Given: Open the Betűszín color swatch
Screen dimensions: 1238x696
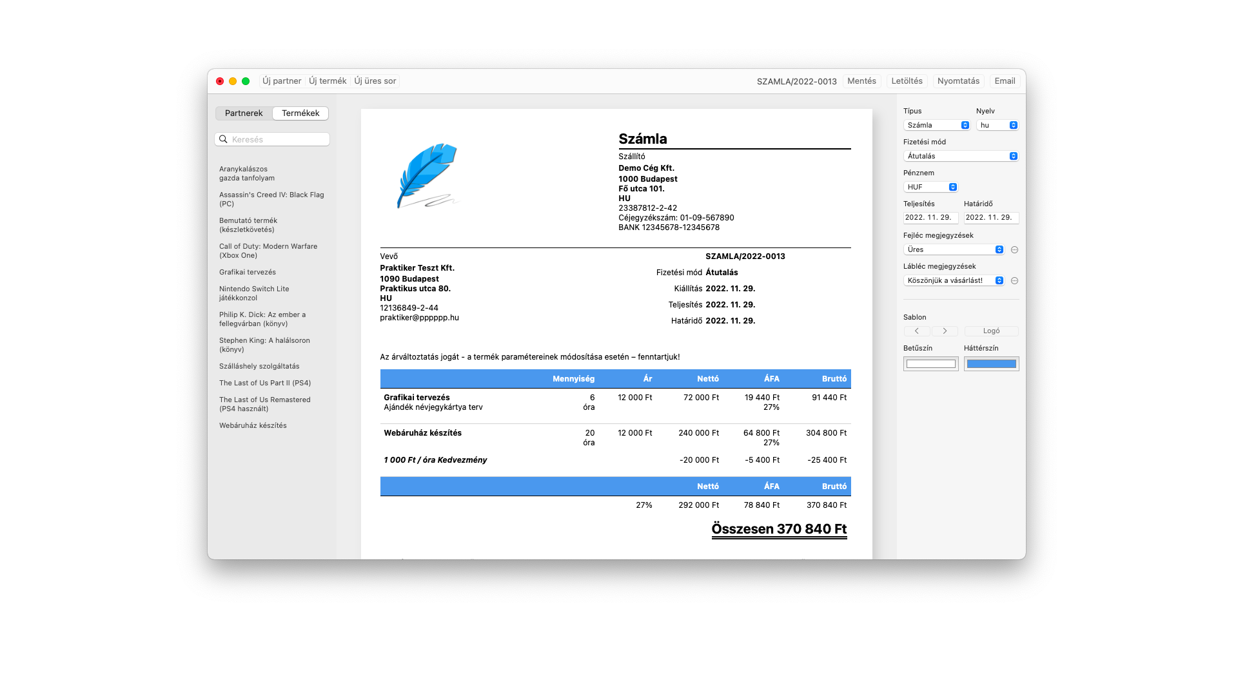Looking at the screenshot, I should (x=930, y=363).
